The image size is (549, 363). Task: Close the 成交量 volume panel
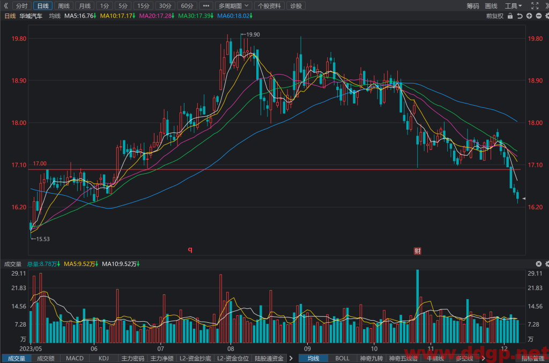(539, 264)
